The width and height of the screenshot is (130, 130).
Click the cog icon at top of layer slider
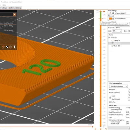pyautogui.click(x=104, y=11)
